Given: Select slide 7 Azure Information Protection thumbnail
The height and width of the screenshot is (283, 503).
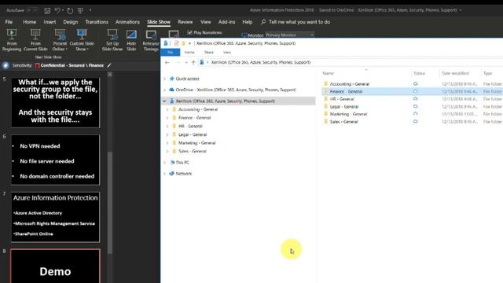Looking at the screenshot, I should pyautogui.click(x=56, y=217).
